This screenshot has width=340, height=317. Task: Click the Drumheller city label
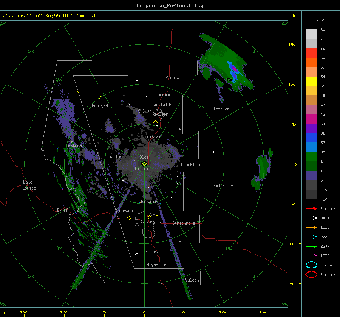pyautogui.click(x=221, y=186)
